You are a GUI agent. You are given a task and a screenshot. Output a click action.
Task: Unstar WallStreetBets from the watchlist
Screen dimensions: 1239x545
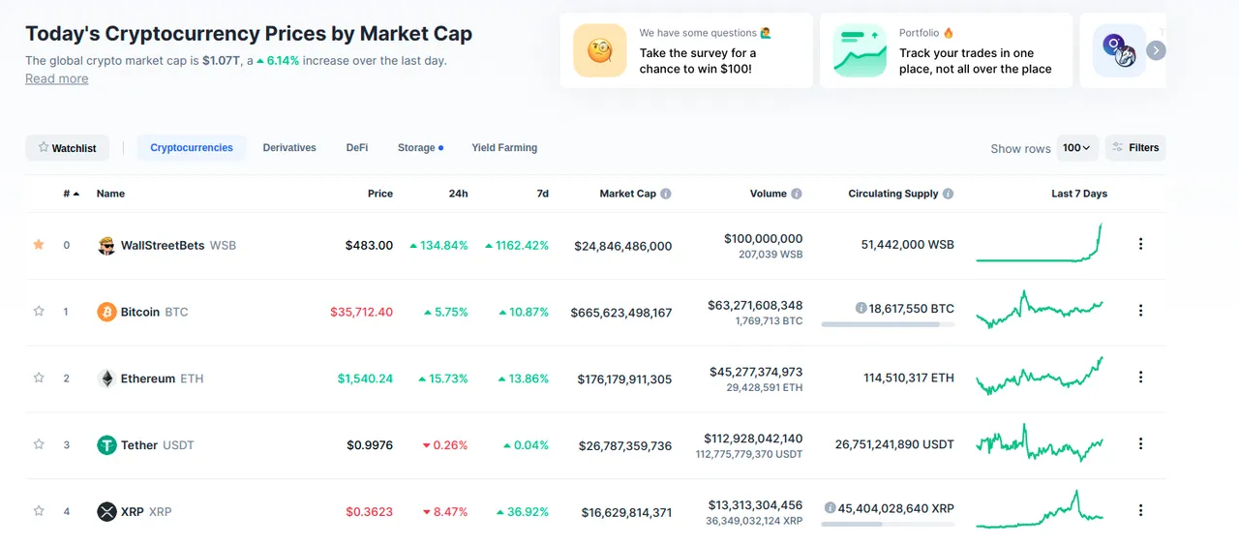coord(39,245)
